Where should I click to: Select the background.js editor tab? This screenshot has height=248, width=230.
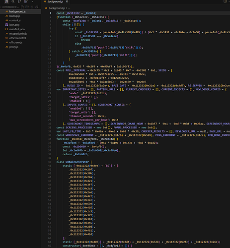pos(55,1)
